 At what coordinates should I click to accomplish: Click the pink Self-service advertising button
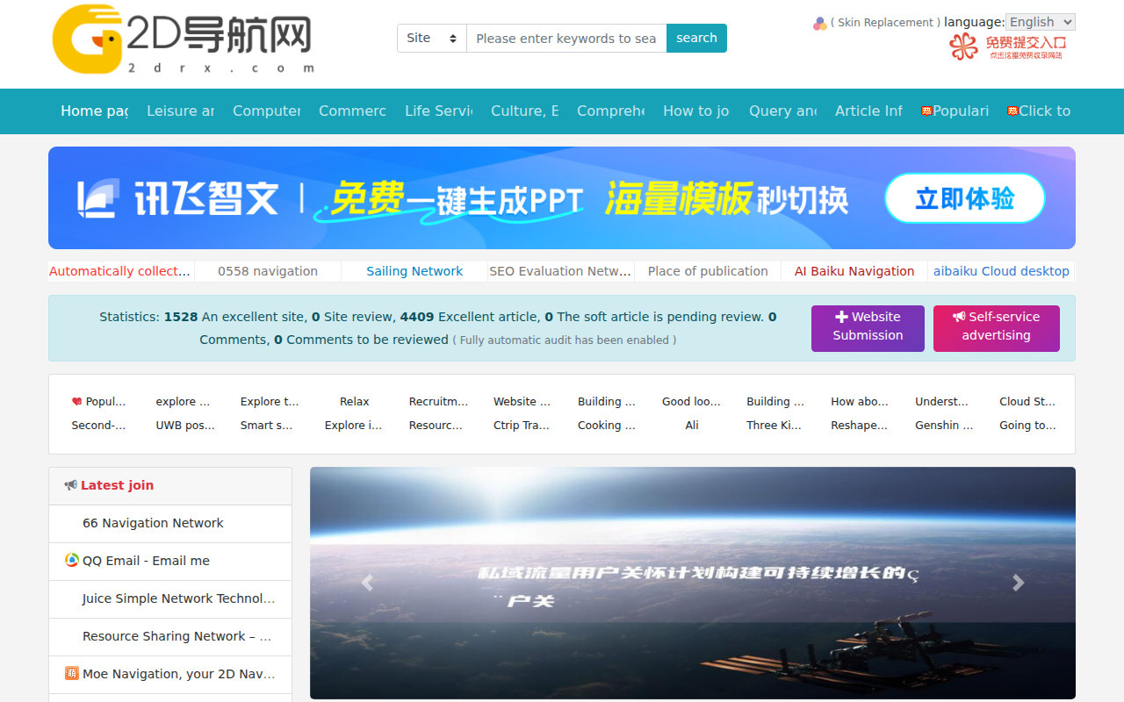pos(996,328)
